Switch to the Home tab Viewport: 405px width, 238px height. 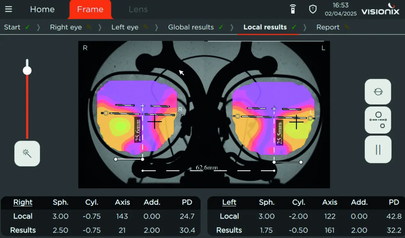(42, 9)
